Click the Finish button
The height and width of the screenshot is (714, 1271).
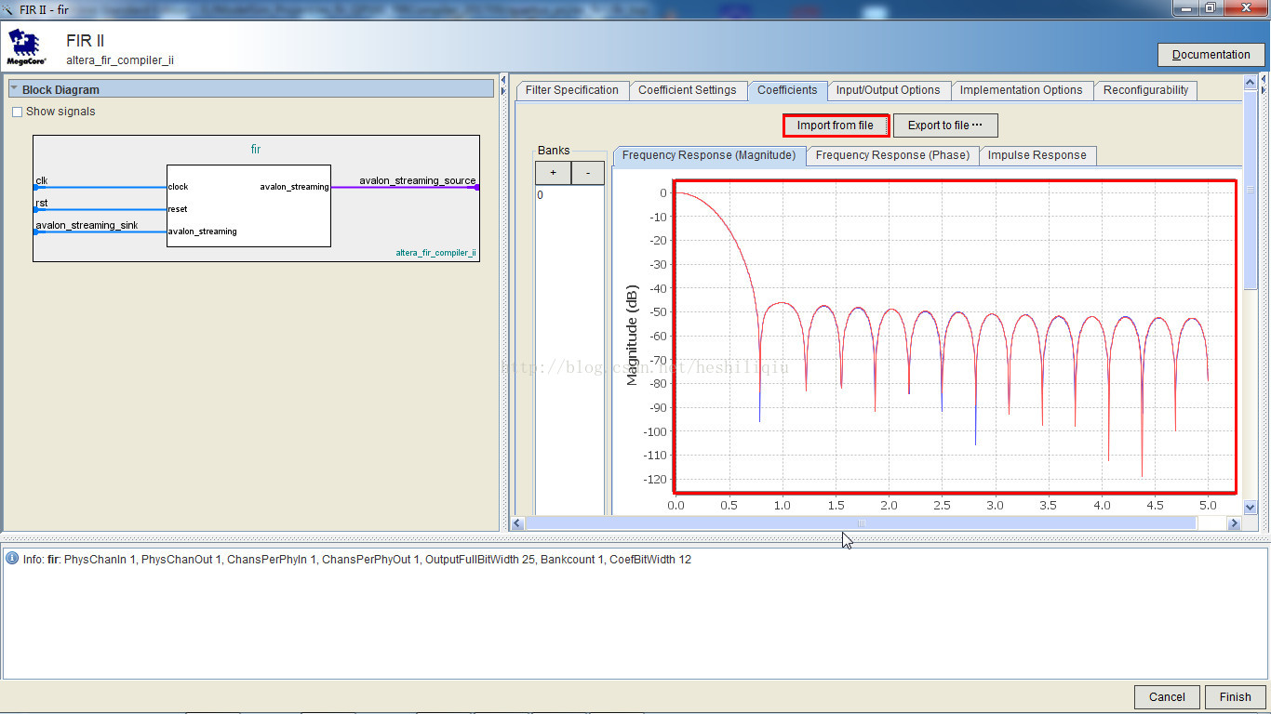(x=1236, y=697)
